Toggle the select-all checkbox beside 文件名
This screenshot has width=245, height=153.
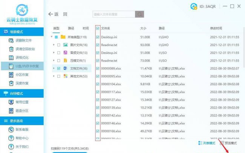coord(98,28)
